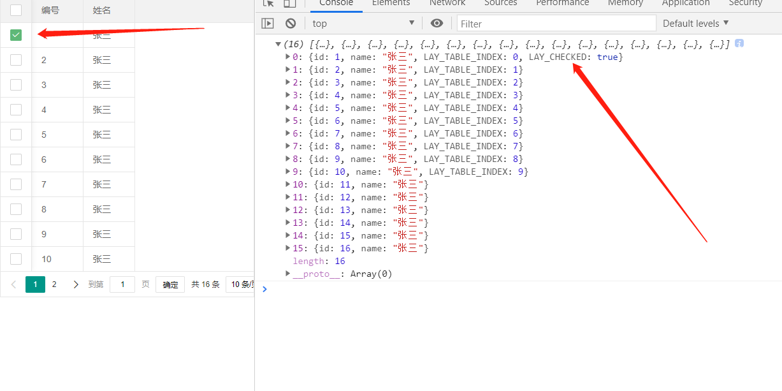Click the 共 16 条 total count text
The width and height of the screenshot is (782, 391).
click(205, 284)
